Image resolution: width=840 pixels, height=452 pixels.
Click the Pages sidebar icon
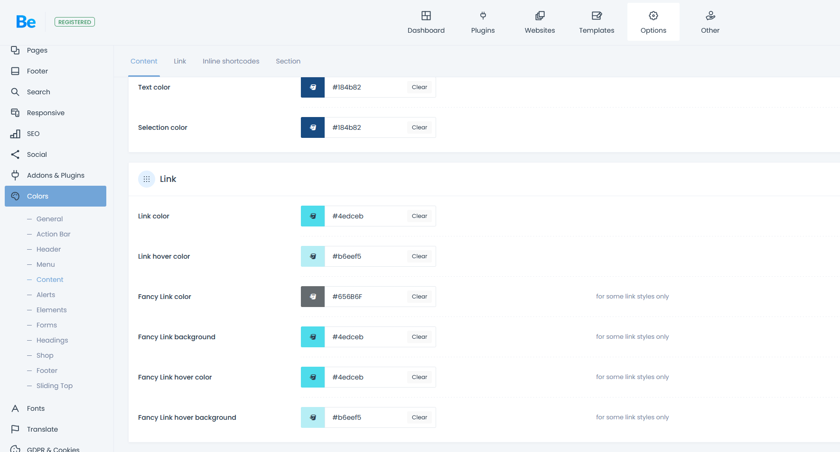pyautogui.click(x=15, y=50)
